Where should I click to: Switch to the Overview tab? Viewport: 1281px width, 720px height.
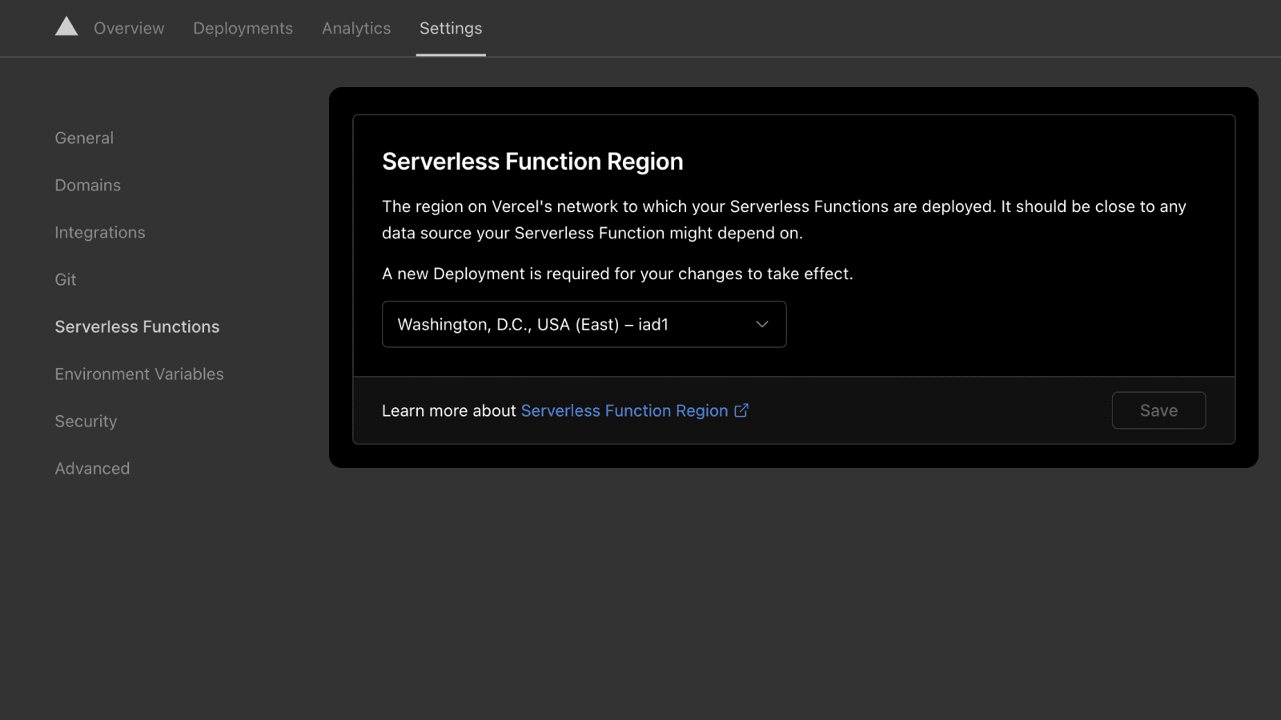click(129, 28)
